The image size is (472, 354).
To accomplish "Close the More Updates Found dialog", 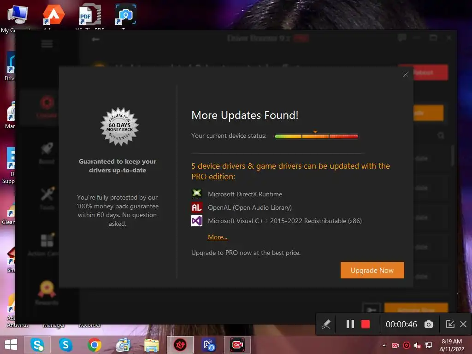I will [406, 74].
